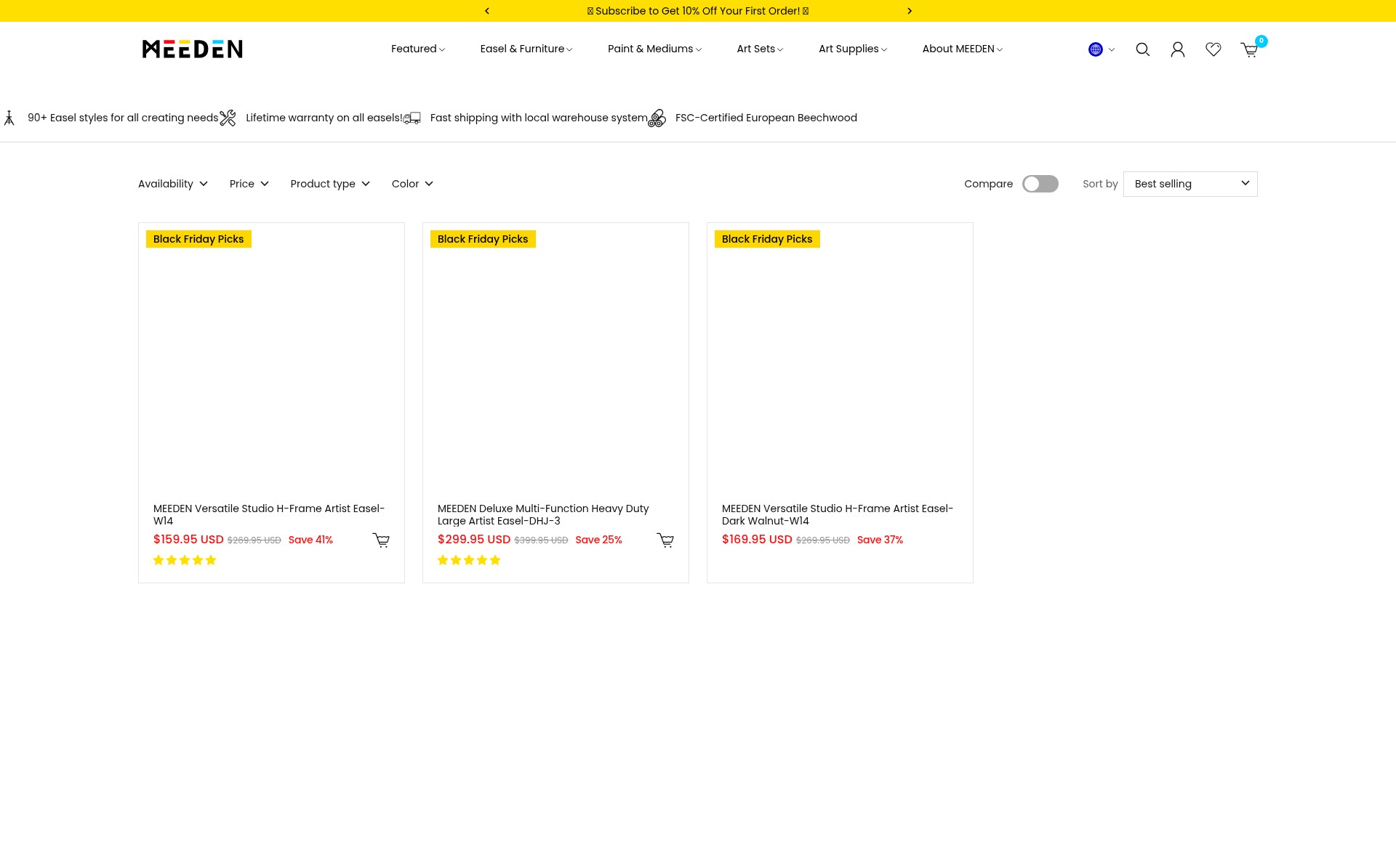Viewport: 1396px width, 847px height.
Task: Open the wishlist heart icon
Action: click(x=1213, y=49)
